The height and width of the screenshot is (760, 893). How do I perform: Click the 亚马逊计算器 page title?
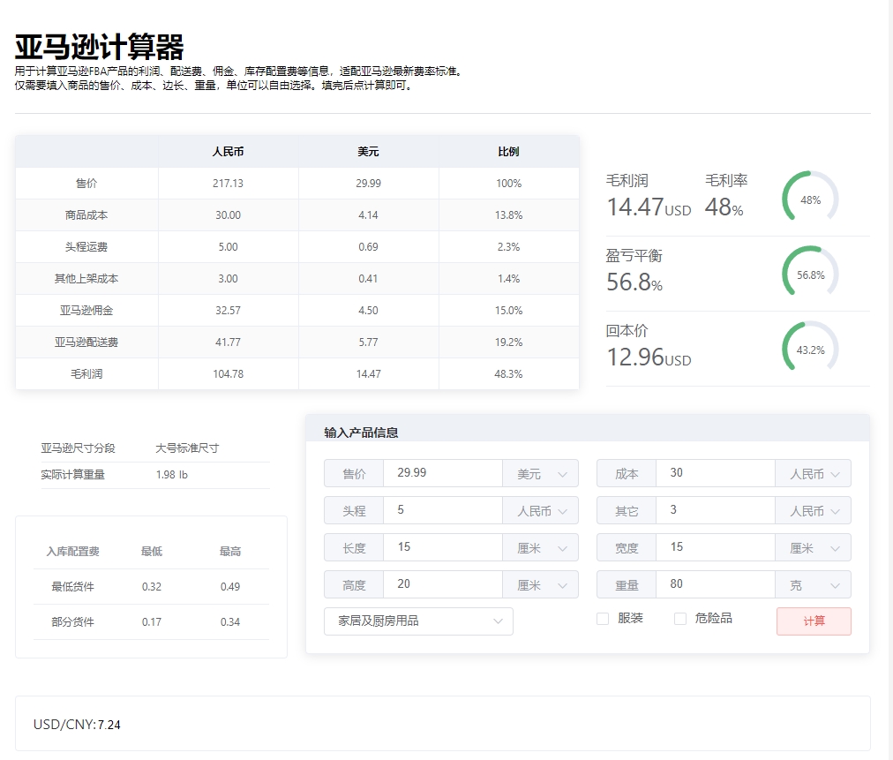pos(100,47)
